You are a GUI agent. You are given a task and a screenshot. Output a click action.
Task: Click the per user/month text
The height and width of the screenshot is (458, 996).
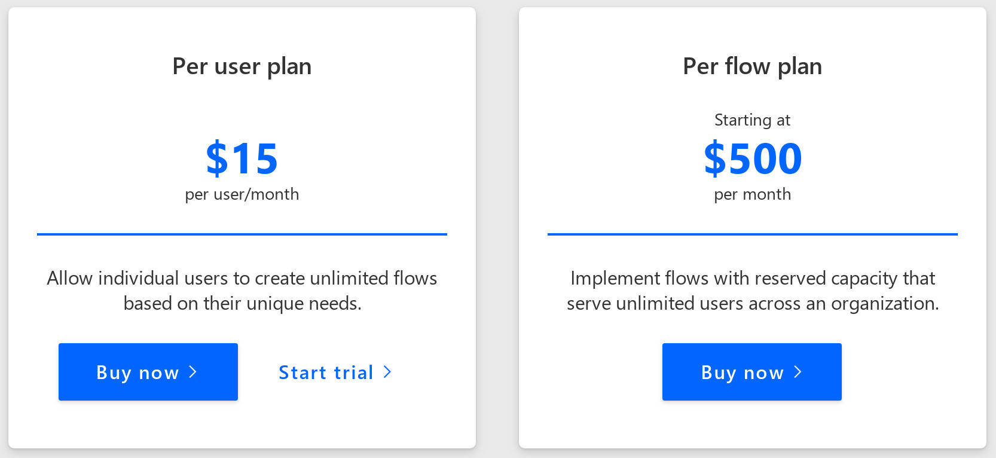242,194
